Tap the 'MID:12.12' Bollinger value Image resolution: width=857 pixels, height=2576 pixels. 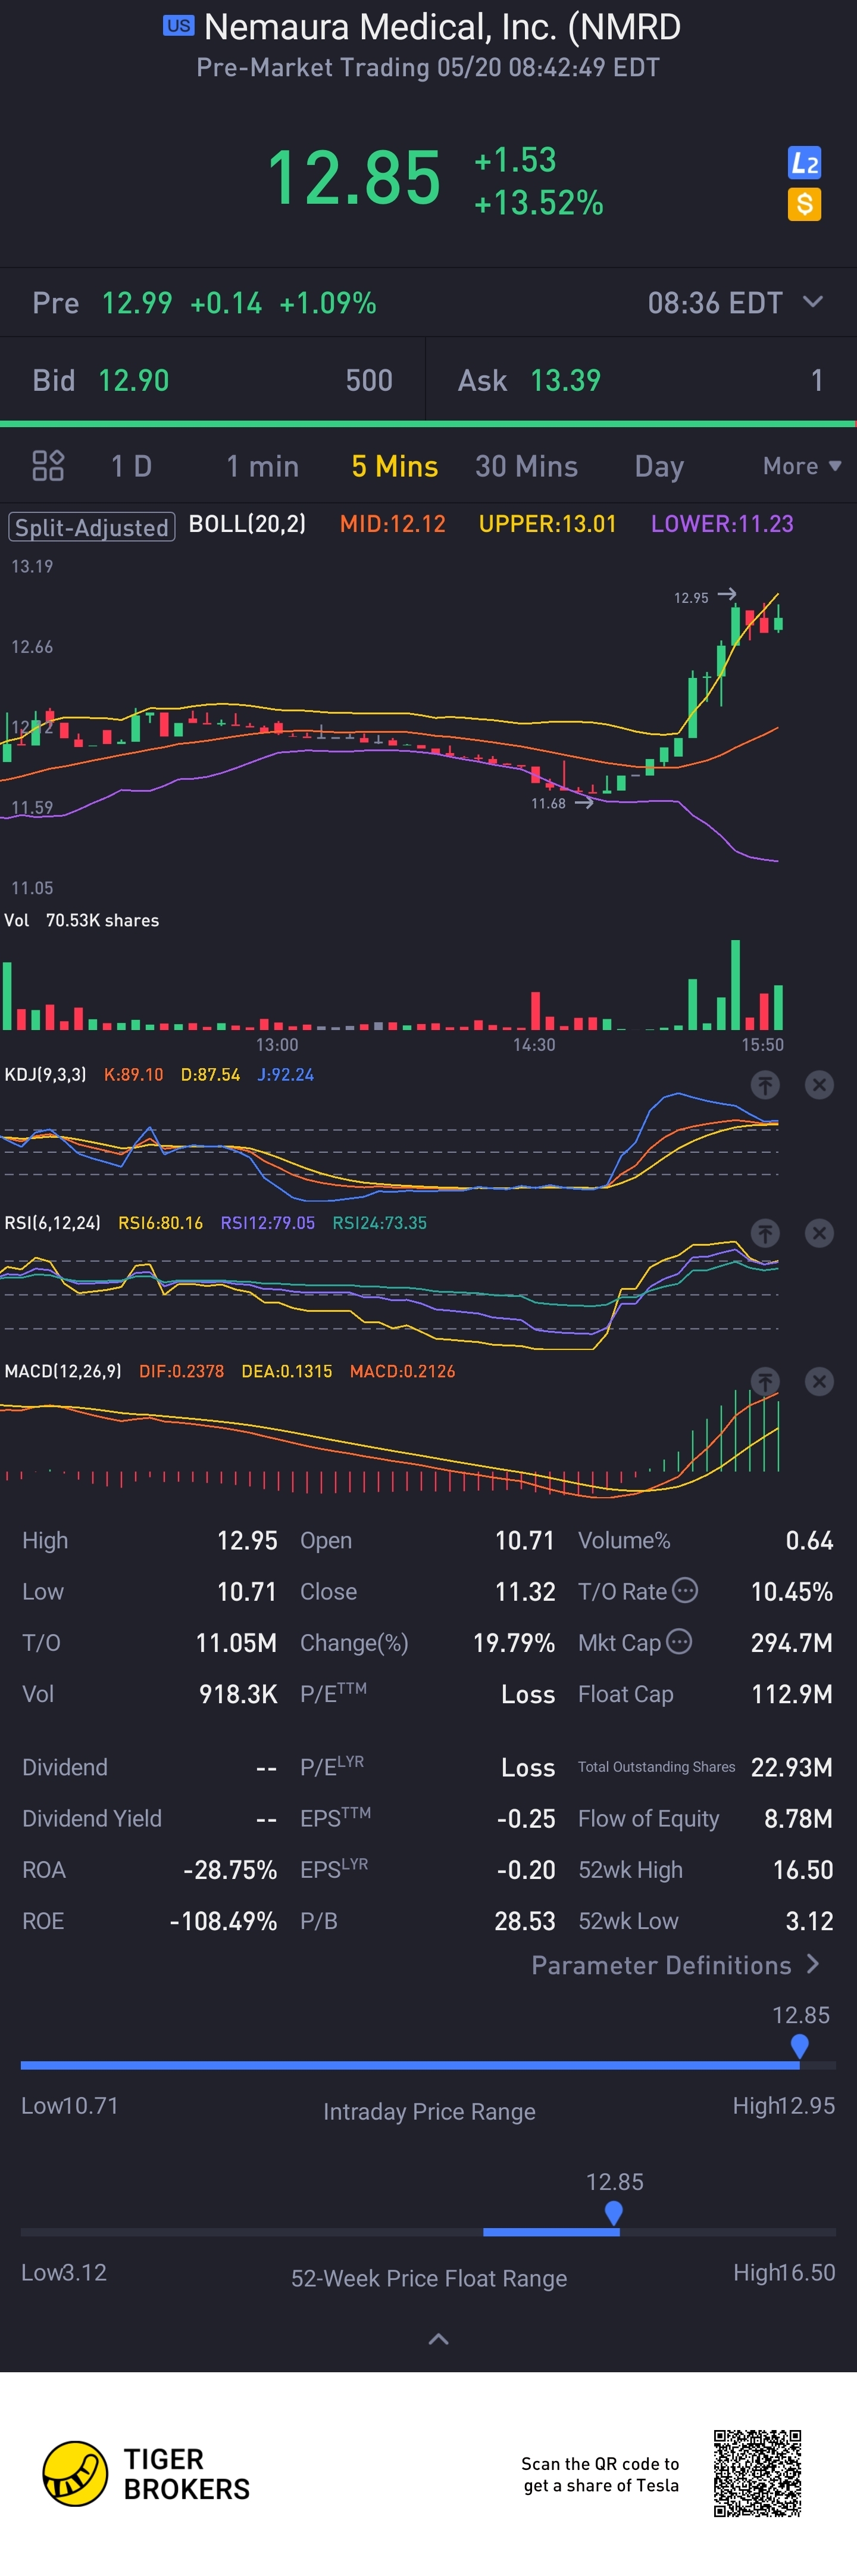tap(393, 524)
